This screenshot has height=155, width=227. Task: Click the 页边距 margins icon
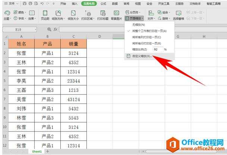(45, 15)
